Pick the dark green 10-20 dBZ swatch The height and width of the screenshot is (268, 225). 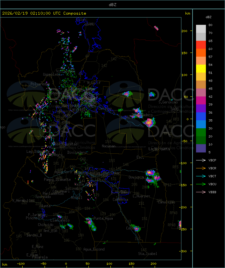pos(201,140)
